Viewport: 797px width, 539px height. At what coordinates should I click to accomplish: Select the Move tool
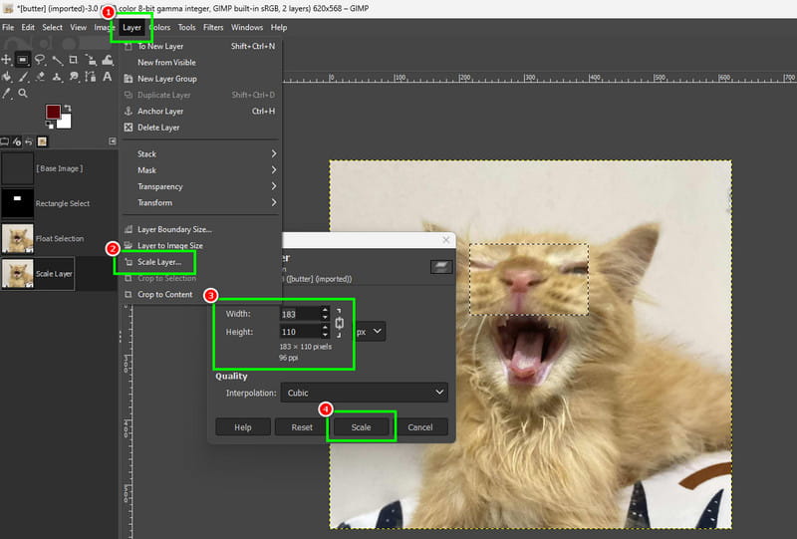tap(6, 60)
